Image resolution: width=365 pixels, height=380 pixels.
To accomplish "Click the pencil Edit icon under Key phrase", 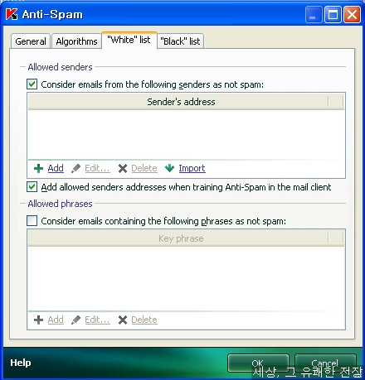I will [75, 320].
